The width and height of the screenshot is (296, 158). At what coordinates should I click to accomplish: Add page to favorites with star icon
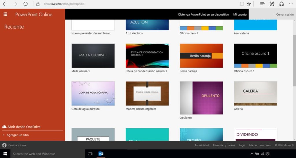tap(249, 4)
